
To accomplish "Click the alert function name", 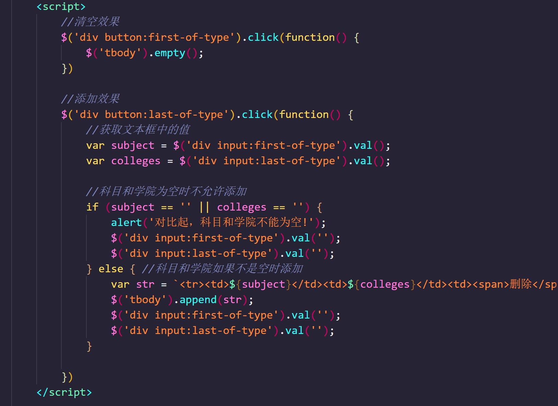I will click(126, 223).
